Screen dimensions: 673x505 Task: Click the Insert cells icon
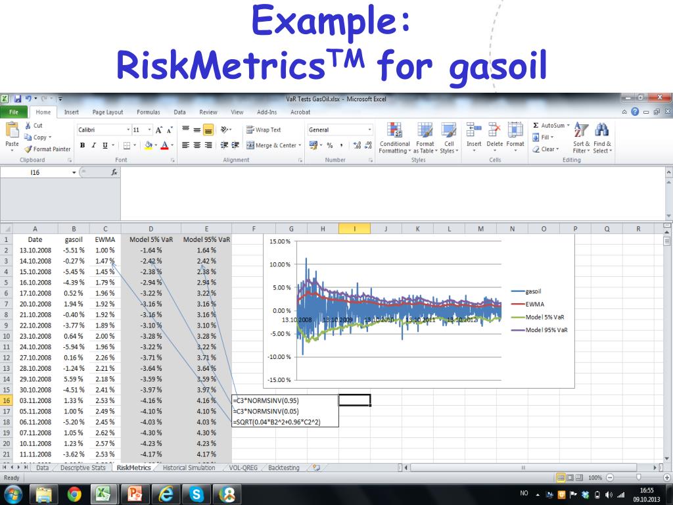pyautogui.click(x=474, y=130)
